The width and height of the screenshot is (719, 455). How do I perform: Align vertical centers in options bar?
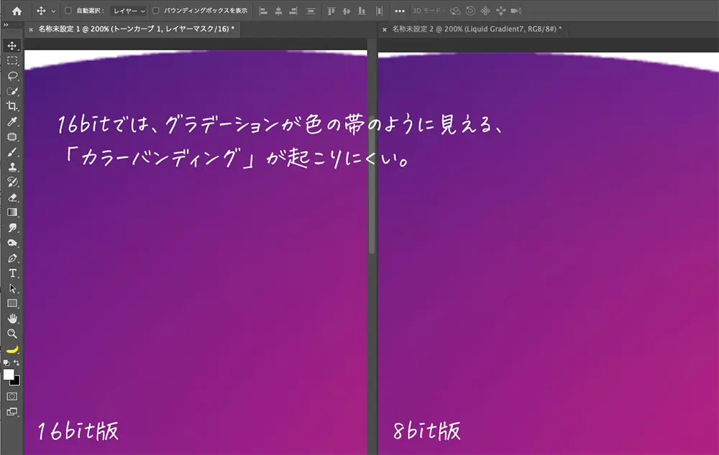click(x=347, y=11)
